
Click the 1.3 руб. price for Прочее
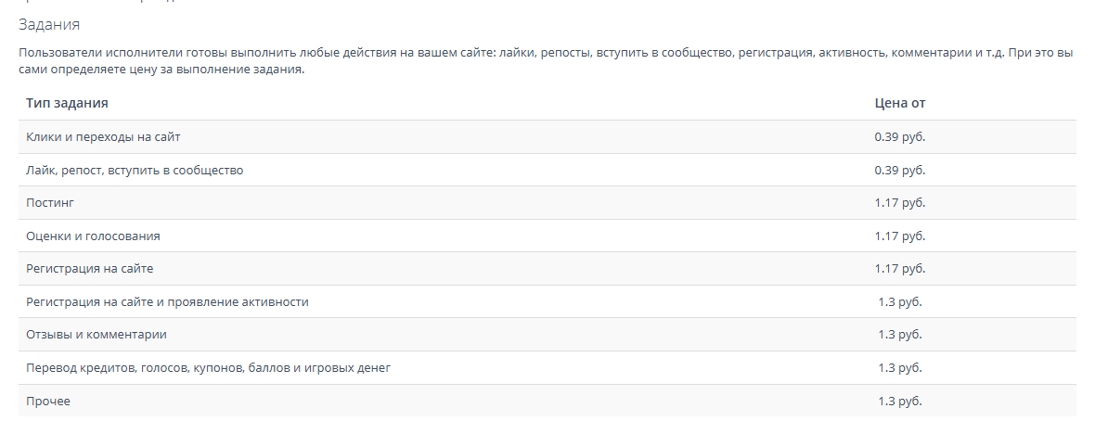coord(899,402)
